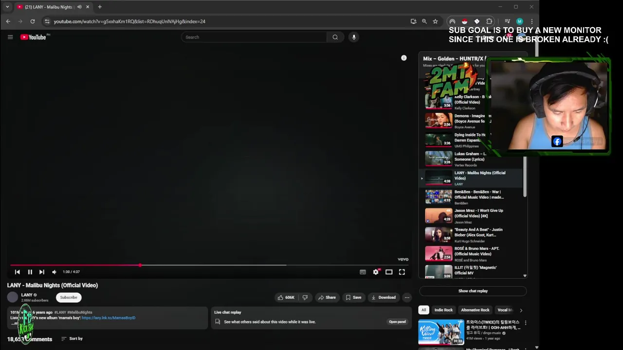The image size is (623, 350).
Task: View site information icon in address bar
Action: pyautogui.click(x=47, y=21)
